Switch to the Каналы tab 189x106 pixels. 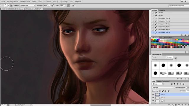coord(159,81)
